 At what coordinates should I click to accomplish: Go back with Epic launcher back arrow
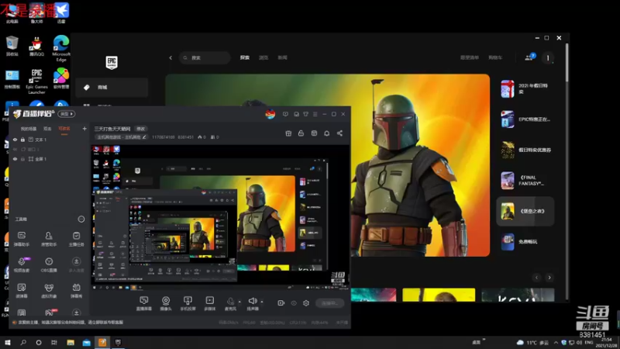[170, 57]
